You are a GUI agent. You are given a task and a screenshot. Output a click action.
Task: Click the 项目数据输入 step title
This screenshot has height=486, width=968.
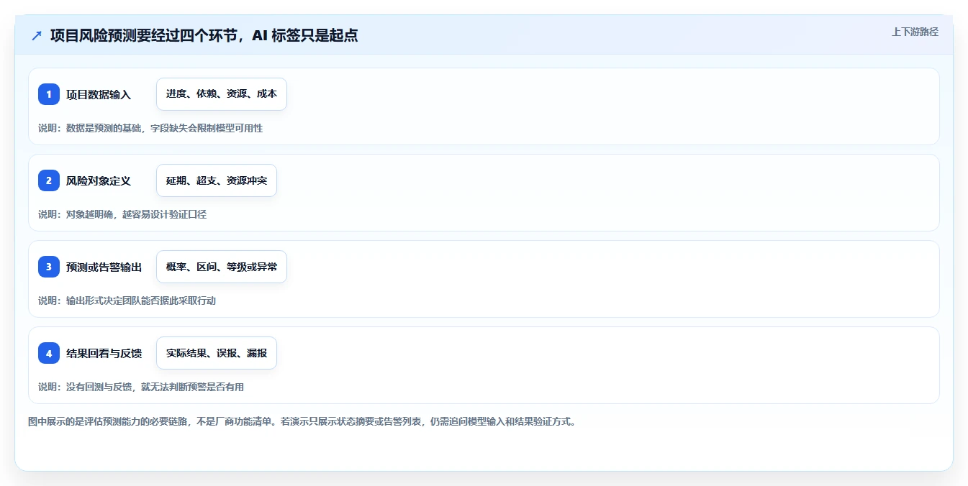coord(99,94)
